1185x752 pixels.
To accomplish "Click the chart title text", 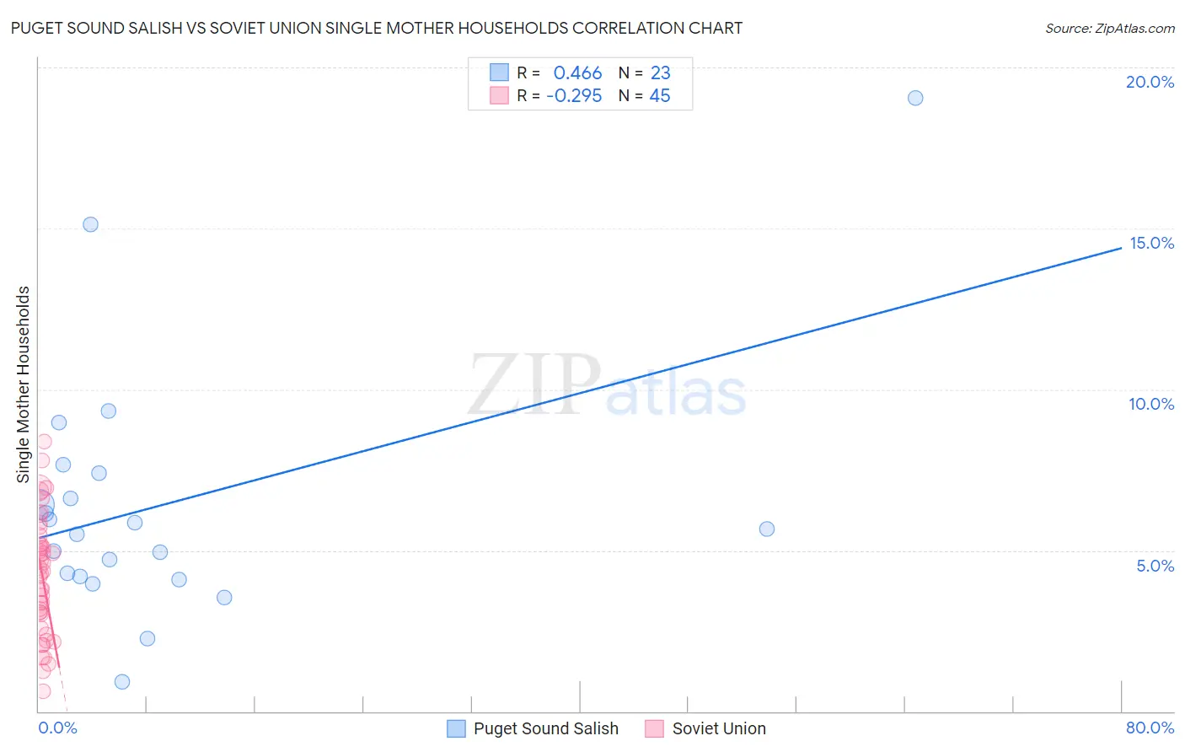I will [377, 28].
